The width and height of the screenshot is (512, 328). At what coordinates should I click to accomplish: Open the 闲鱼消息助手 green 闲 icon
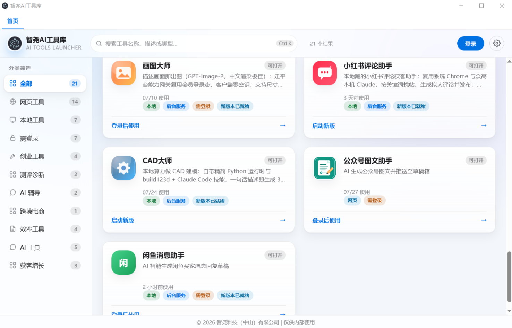click(123, 262)
